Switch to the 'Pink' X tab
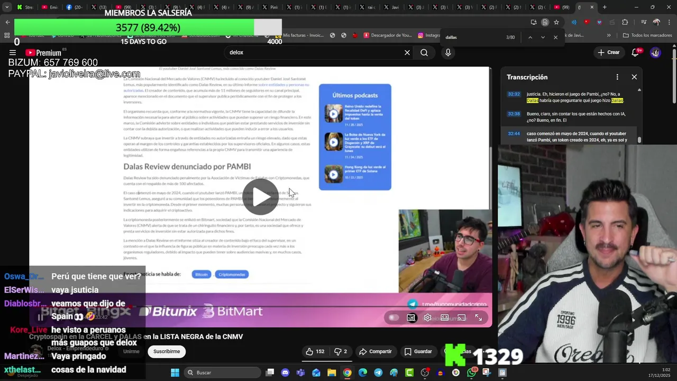The image size is (677, 381). click(270, 7)
